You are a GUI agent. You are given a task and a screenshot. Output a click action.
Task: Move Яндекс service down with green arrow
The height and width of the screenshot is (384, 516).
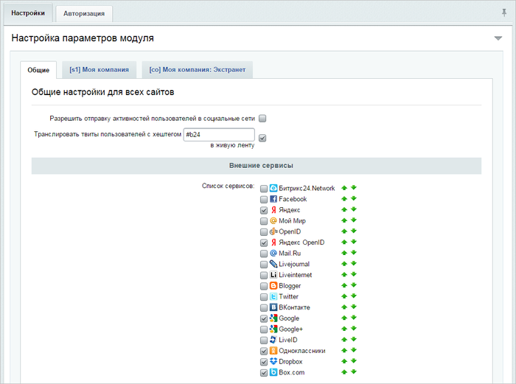click(x=354, y=209)
